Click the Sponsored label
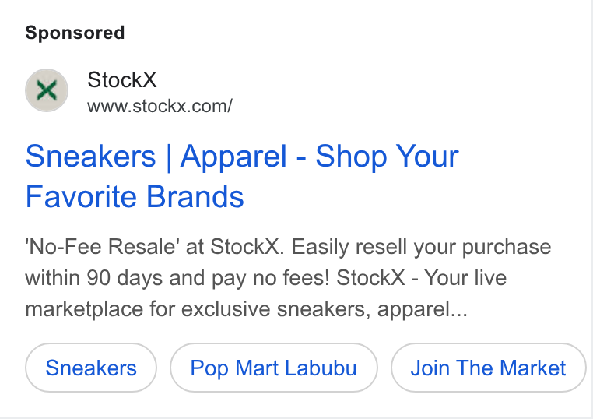The image size is (593, 419). pyautogui.click(x=75, y=33)
